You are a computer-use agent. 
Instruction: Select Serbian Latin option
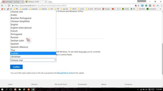[33, 40]
